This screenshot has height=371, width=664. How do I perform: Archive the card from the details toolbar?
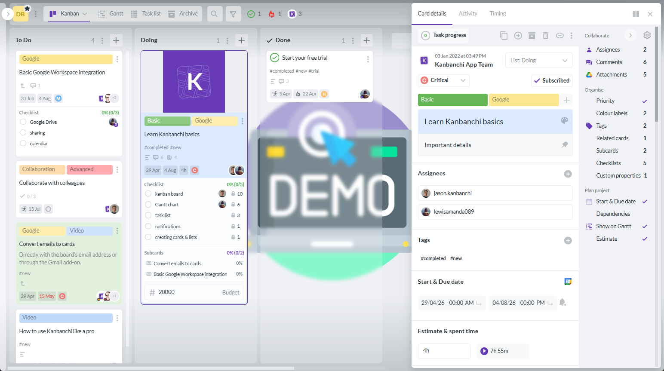coord(532,36)
